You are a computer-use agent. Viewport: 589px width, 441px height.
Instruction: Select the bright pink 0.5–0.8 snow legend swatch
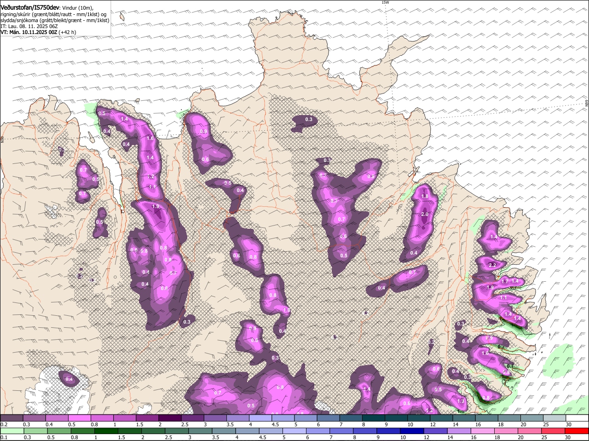(x=80, y=418)
